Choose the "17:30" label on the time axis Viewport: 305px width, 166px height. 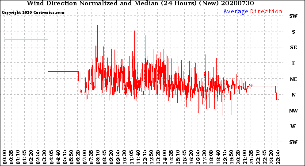click(x=204, y=157)
